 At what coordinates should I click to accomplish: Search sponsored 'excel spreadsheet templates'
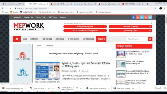85,31
